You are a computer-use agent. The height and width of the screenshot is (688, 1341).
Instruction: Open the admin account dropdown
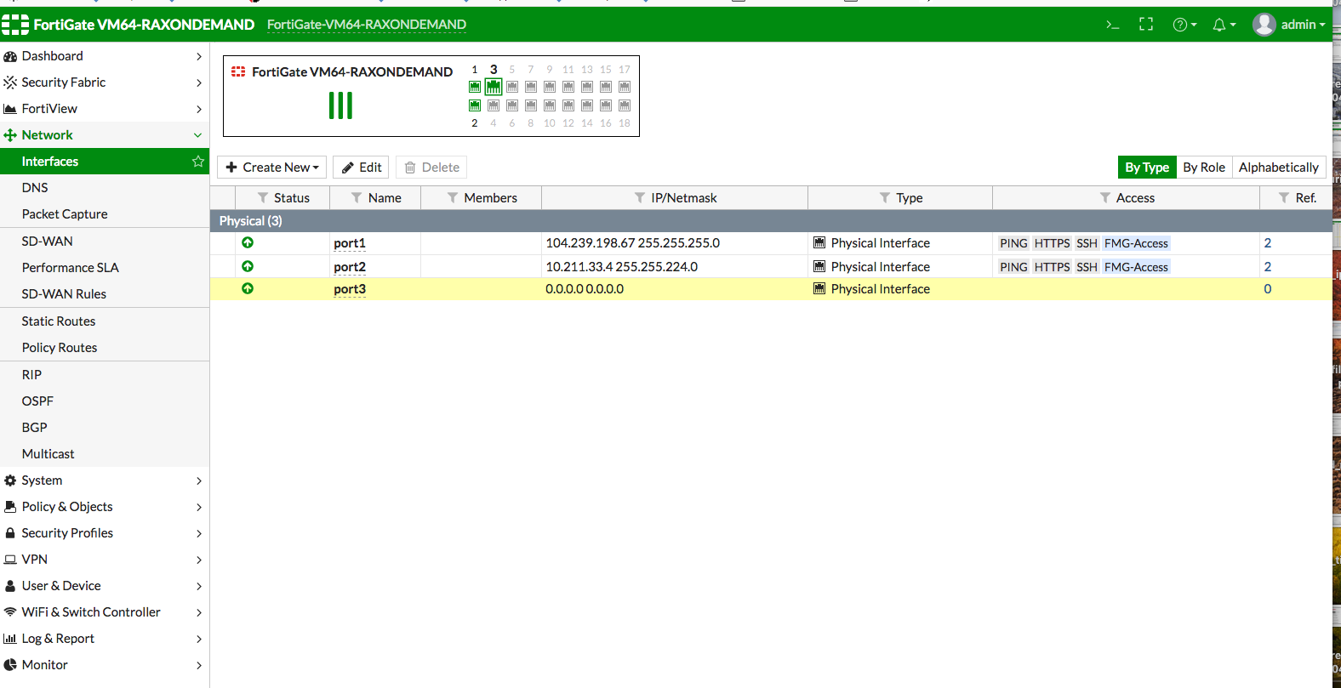[1304, 25]
